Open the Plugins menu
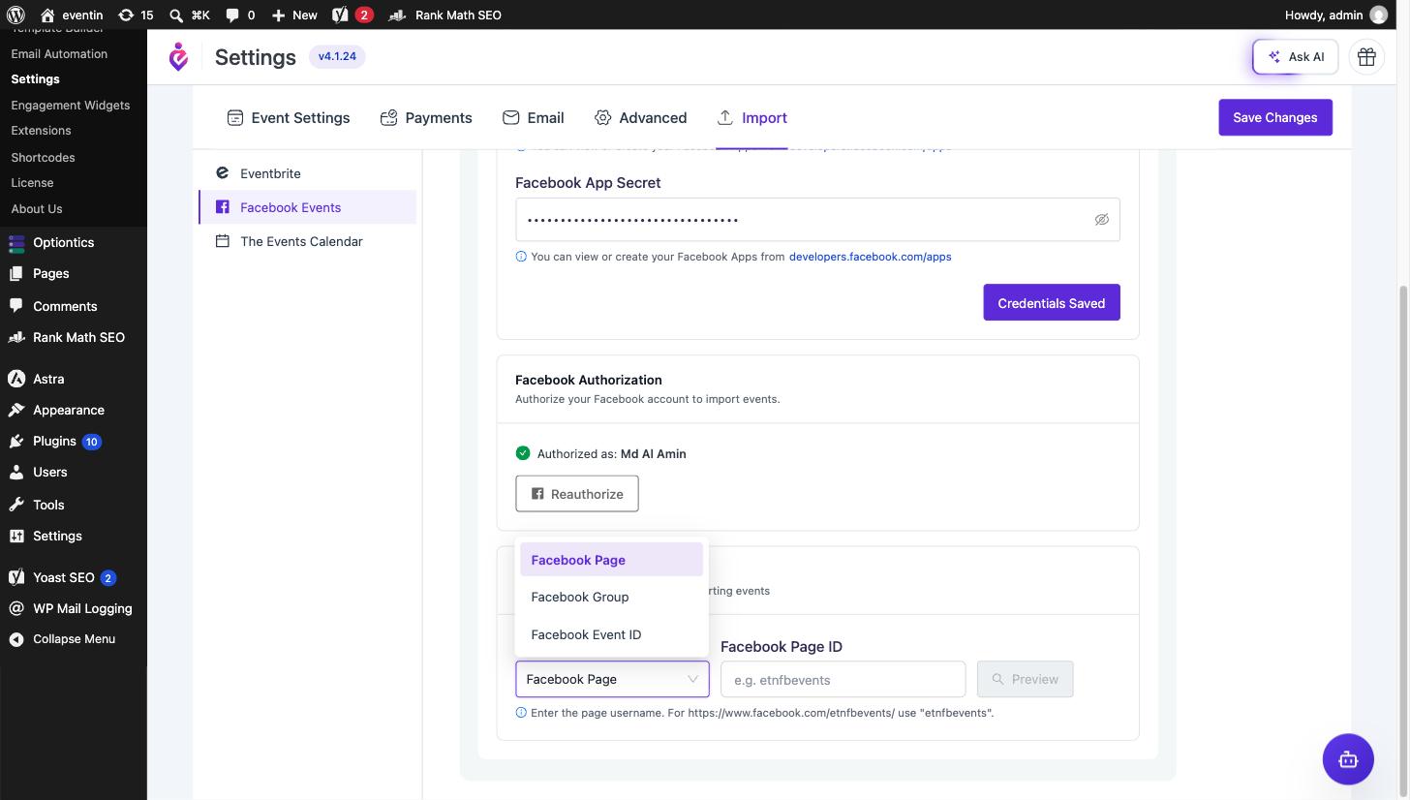The width and height of the screenshot is (1410, 800). (x=74, y=441)
